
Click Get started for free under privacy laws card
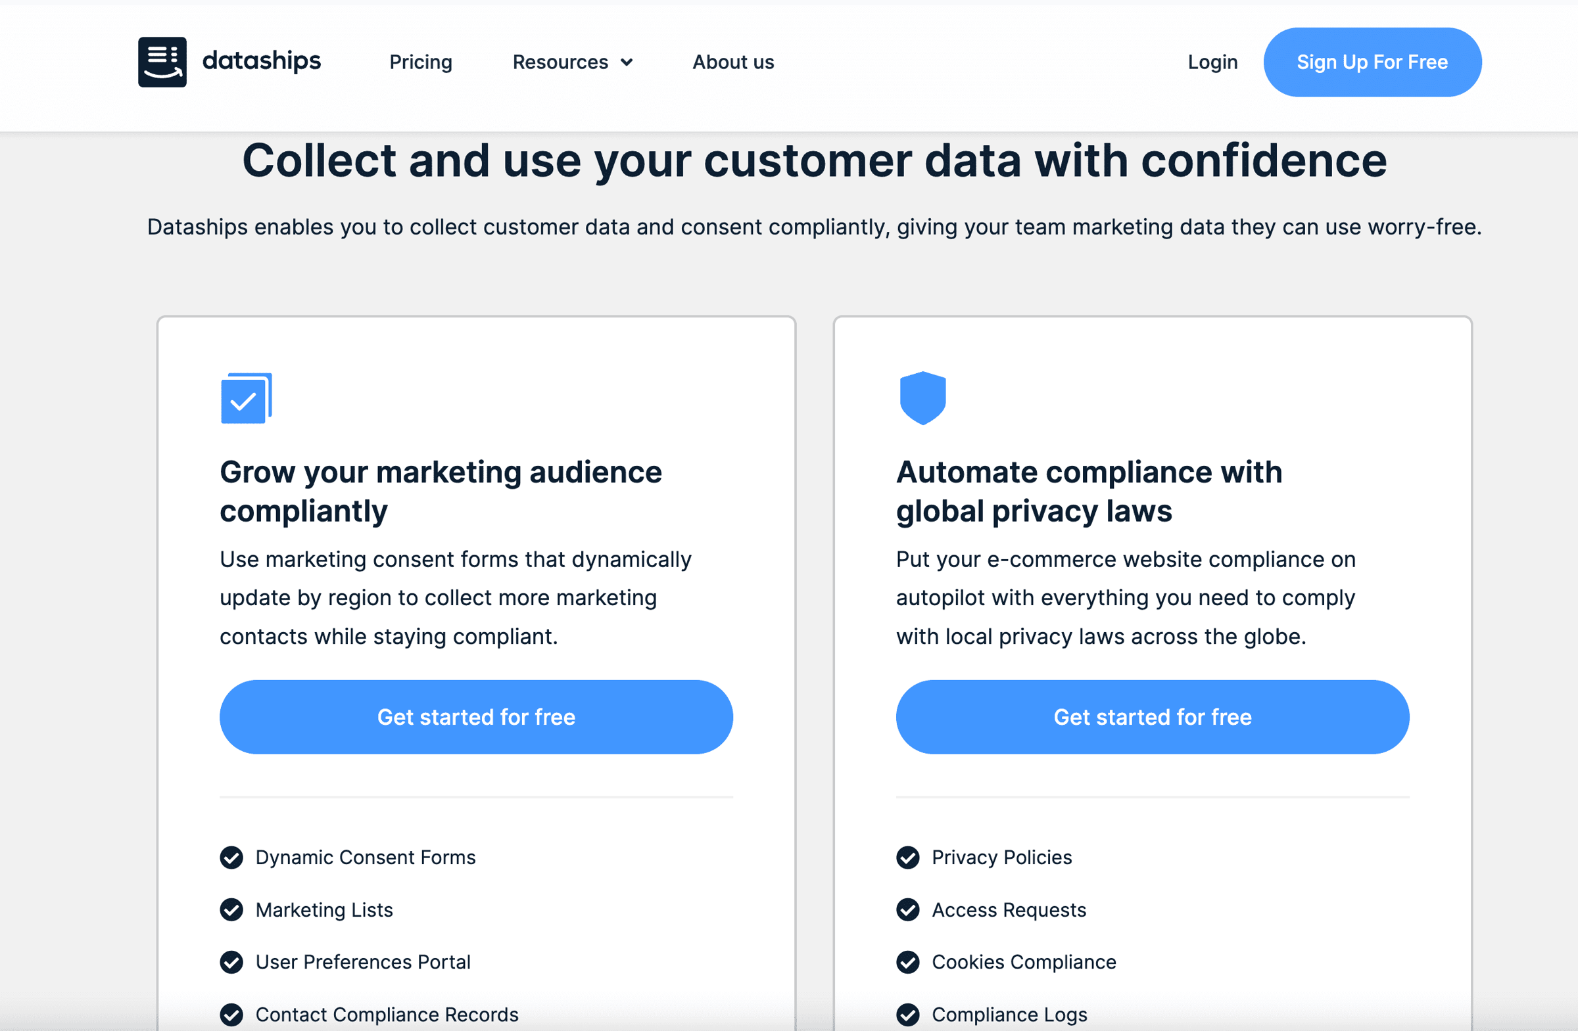tap(1153, 717)
